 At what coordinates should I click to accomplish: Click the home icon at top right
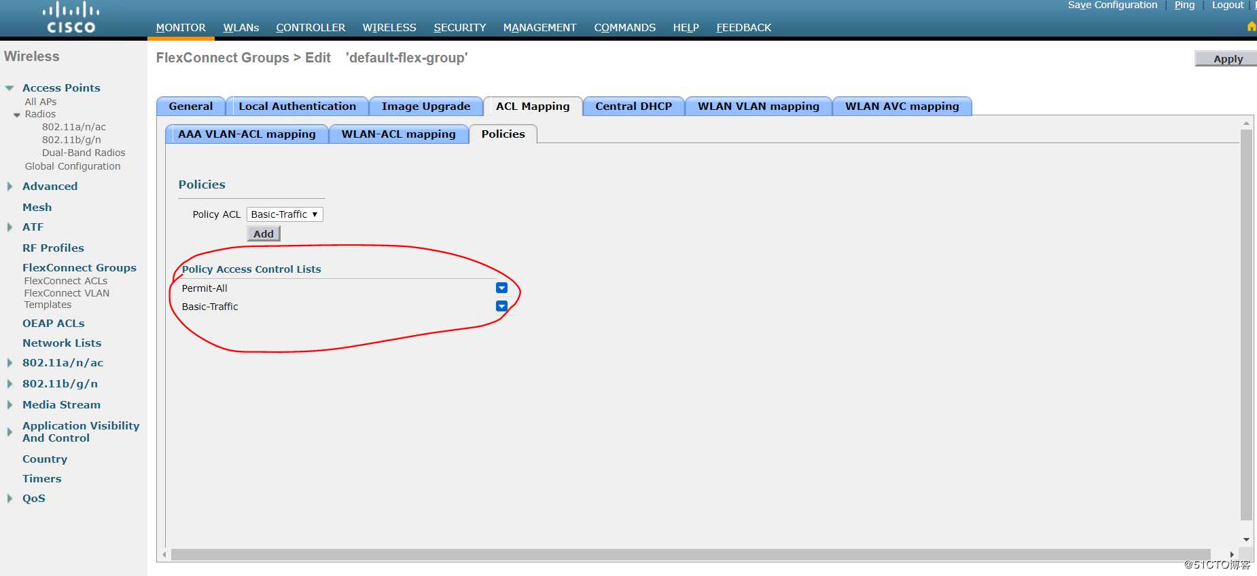(1252, 26)
